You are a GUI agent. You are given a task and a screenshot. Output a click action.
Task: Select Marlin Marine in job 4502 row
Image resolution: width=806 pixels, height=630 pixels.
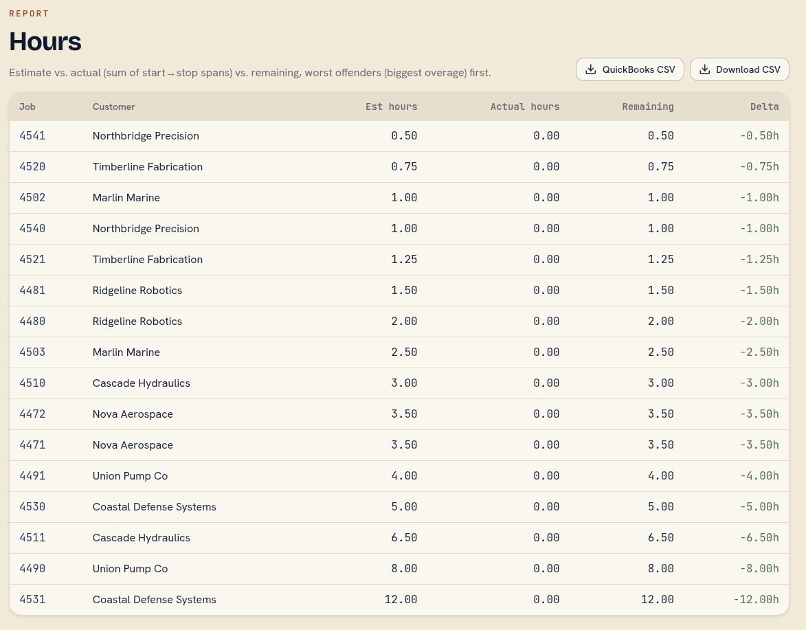click(x=126, y=197)
